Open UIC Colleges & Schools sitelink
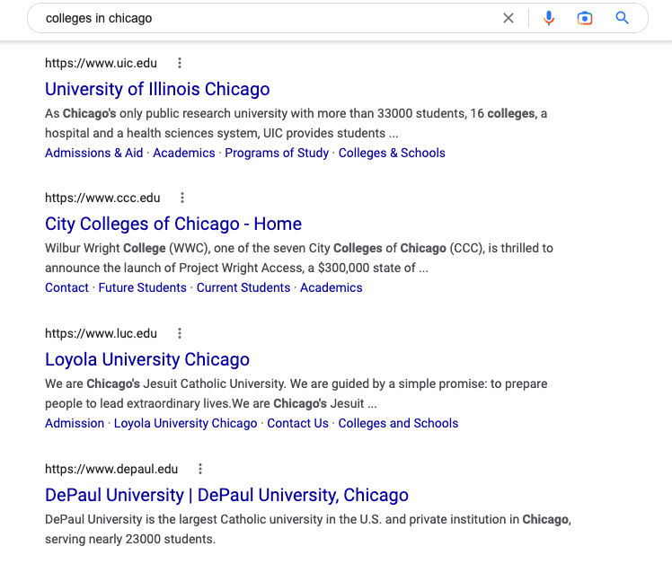 tap(392, 153)
